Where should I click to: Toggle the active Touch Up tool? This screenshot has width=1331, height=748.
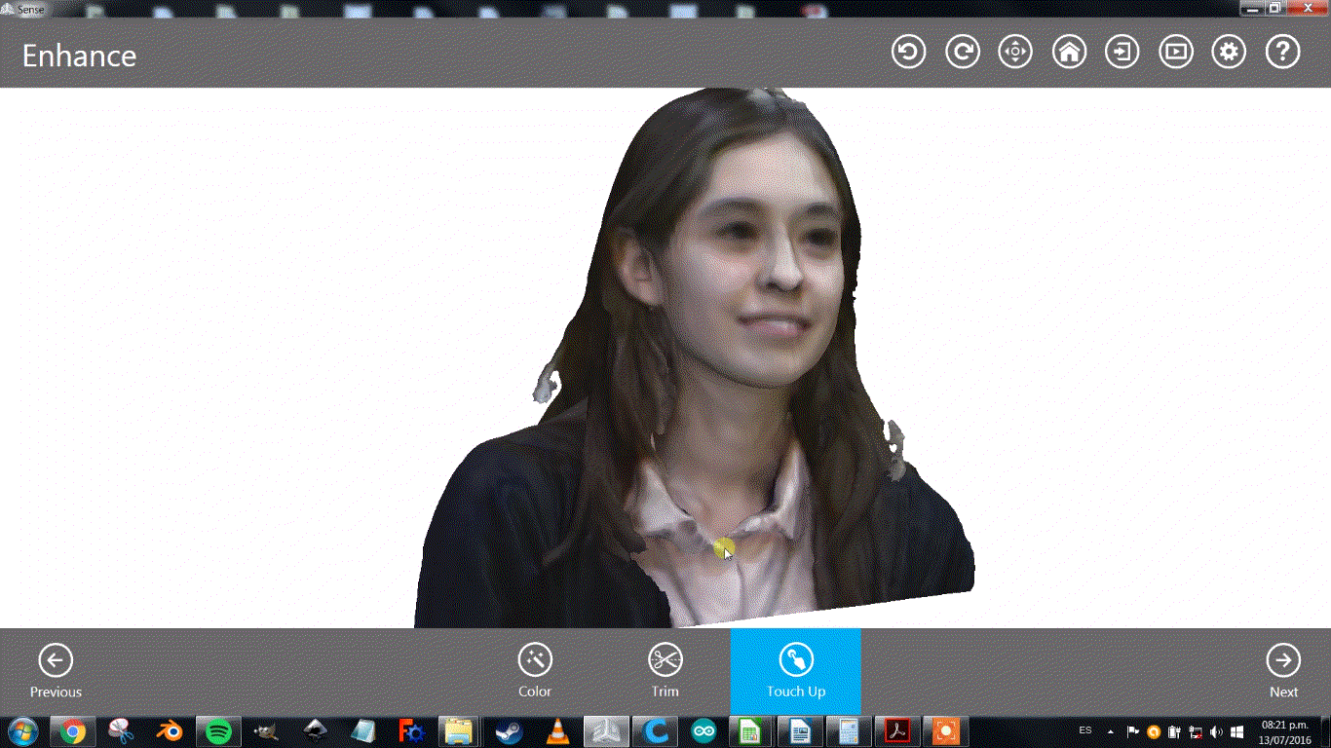click(x=795, y=668)
